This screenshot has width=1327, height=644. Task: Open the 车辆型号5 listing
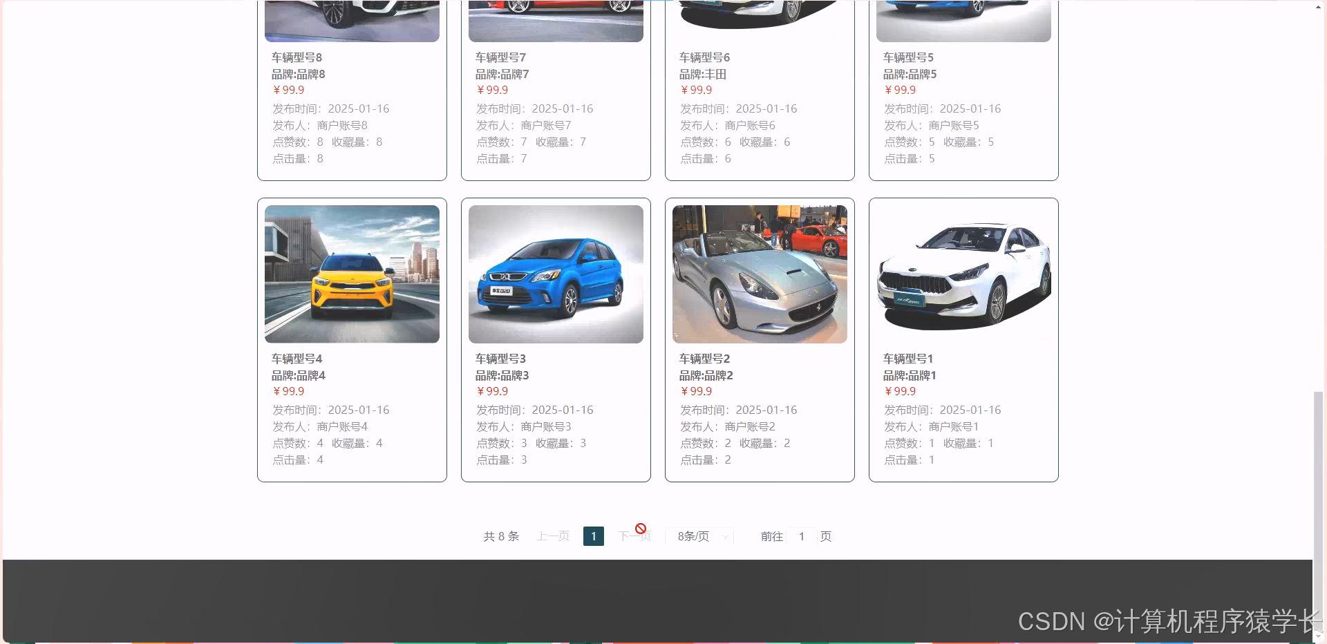[x=907, y=57]
